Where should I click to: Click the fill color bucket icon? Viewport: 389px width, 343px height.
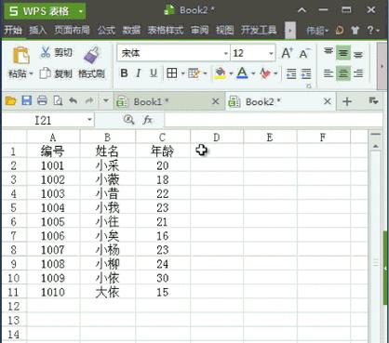[x=221, y=73]
